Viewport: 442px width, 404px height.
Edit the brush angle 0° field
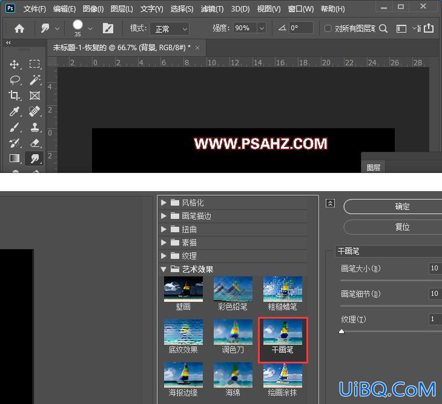[301, 28]
